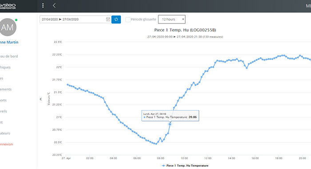Open the 'ateurs' sidebar item

pos(5,134)
